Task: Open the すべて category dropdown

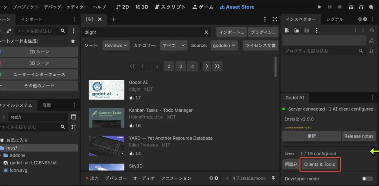Action: pyautogui.click(x=174, y=45)
